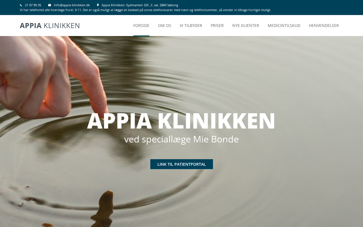363x227 pixels.
Task: Open the Sydmarken 32F address link
Action: (140, 5)
